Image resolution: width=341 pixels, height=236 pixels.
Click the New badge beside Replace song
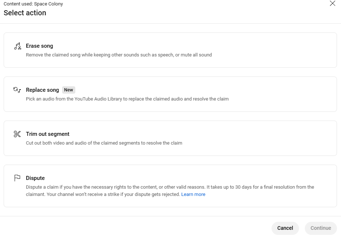69,90
